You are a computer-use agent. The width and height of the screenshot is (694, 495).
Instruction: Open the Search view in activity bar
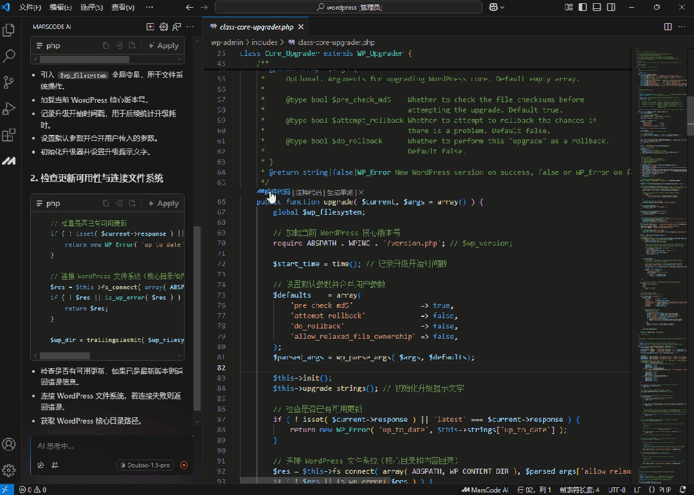(9, 56)
